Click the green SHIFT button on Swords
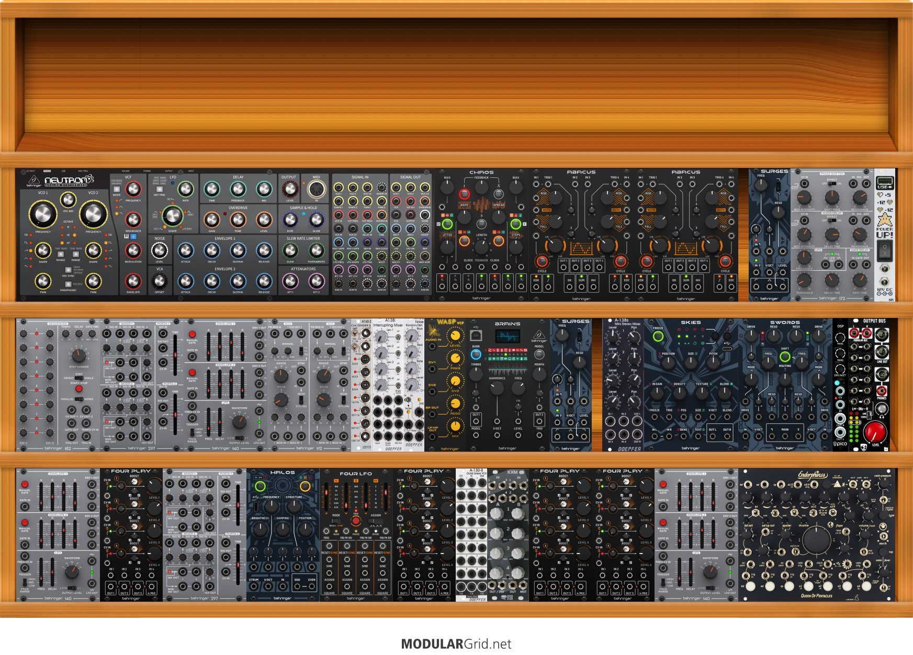913x655 pixels. 785,357
